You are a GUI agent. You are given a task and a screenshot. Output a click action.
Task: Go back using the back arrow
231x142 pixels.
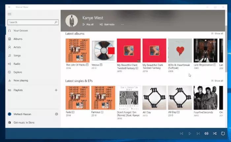[9, 7]
